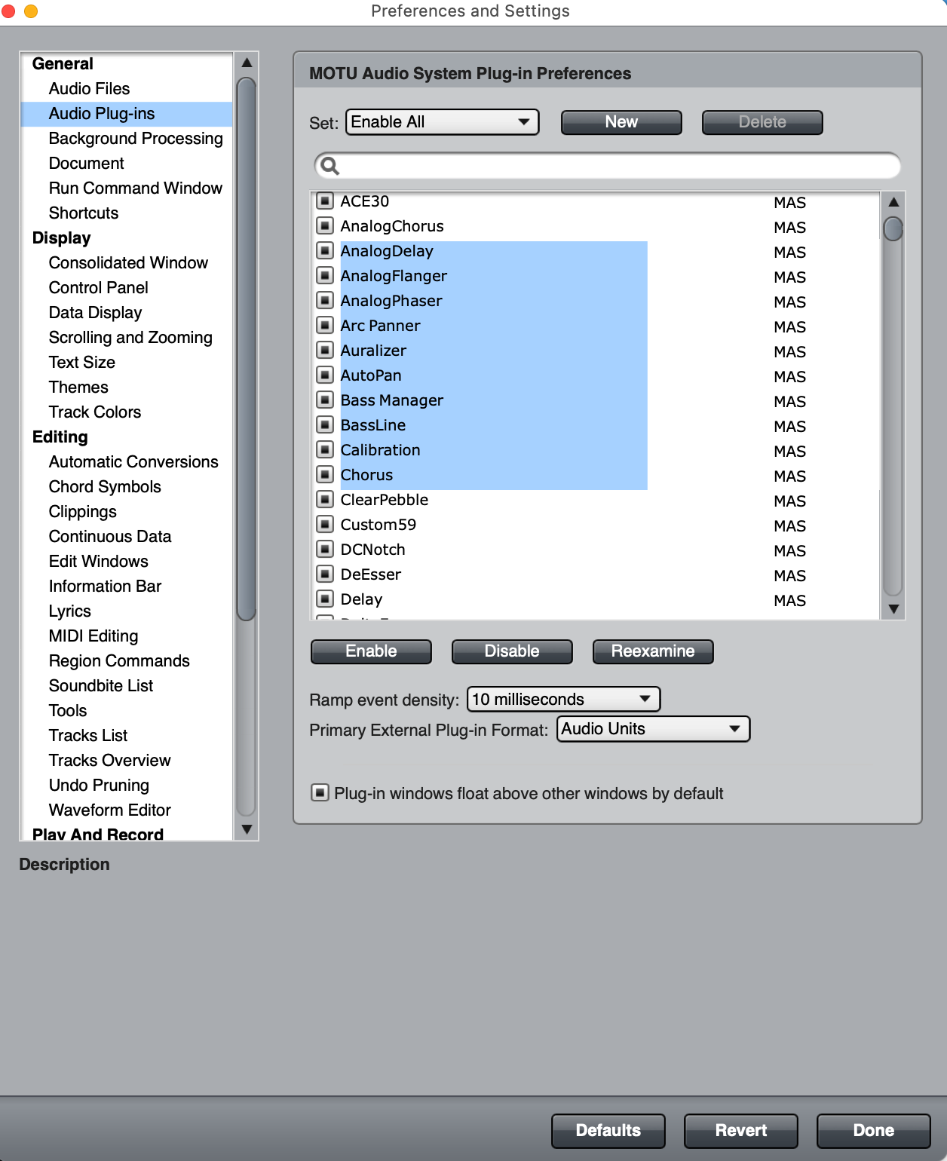Click the Reexamine button
The height and width of the screenshot is (1161, 947).
(653, 651)
